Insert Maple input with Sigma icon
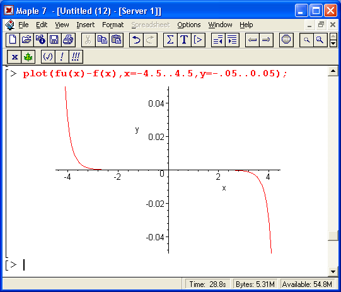341x292 pixels. pos(170,40)
